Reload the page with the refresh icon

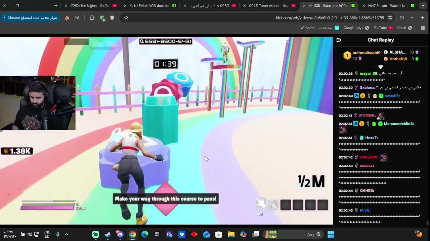tap(402, 18)
